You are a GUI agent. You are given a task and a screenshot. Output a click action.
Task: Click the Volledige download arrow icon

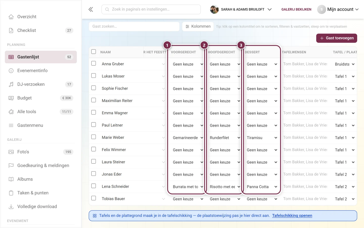pos(11,207)
